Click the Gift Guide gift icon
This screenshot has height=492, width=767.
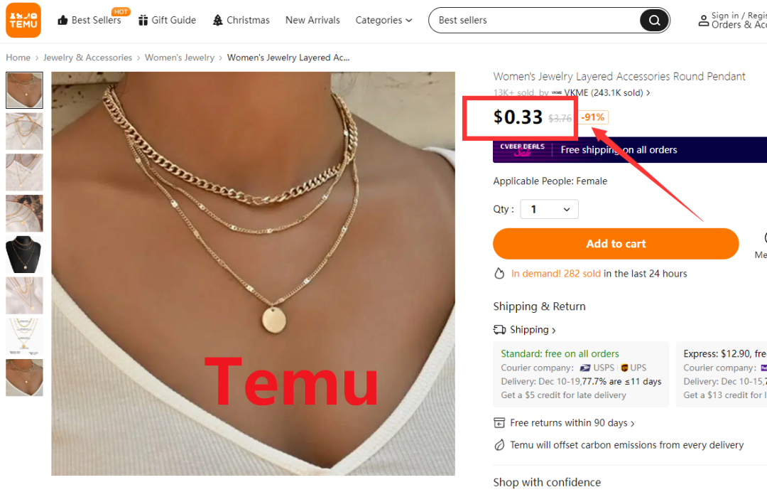(143, 20)
